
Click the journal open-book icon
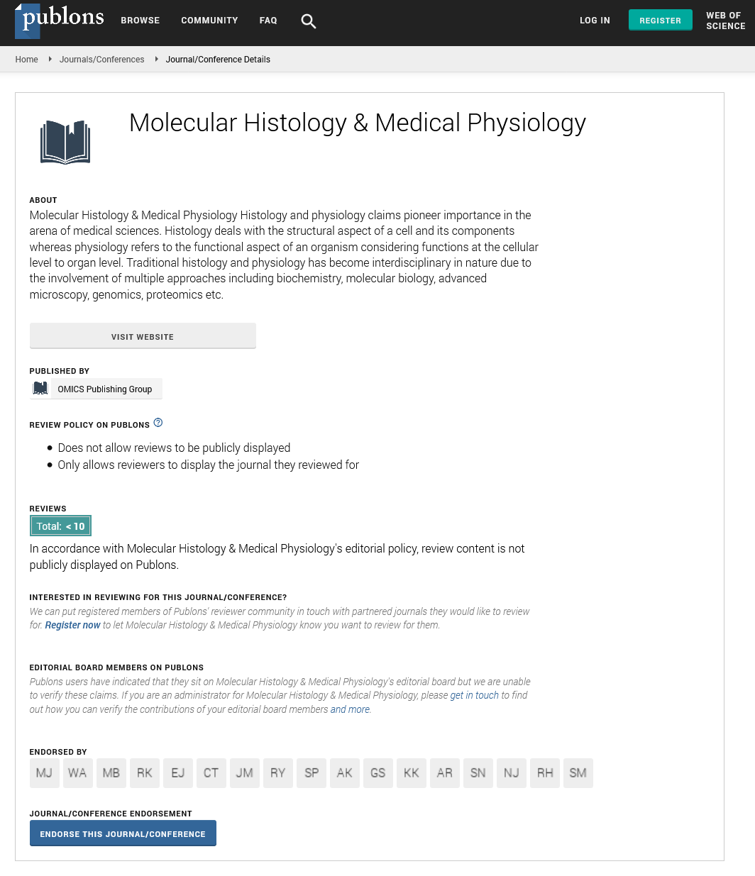[65, 142]
